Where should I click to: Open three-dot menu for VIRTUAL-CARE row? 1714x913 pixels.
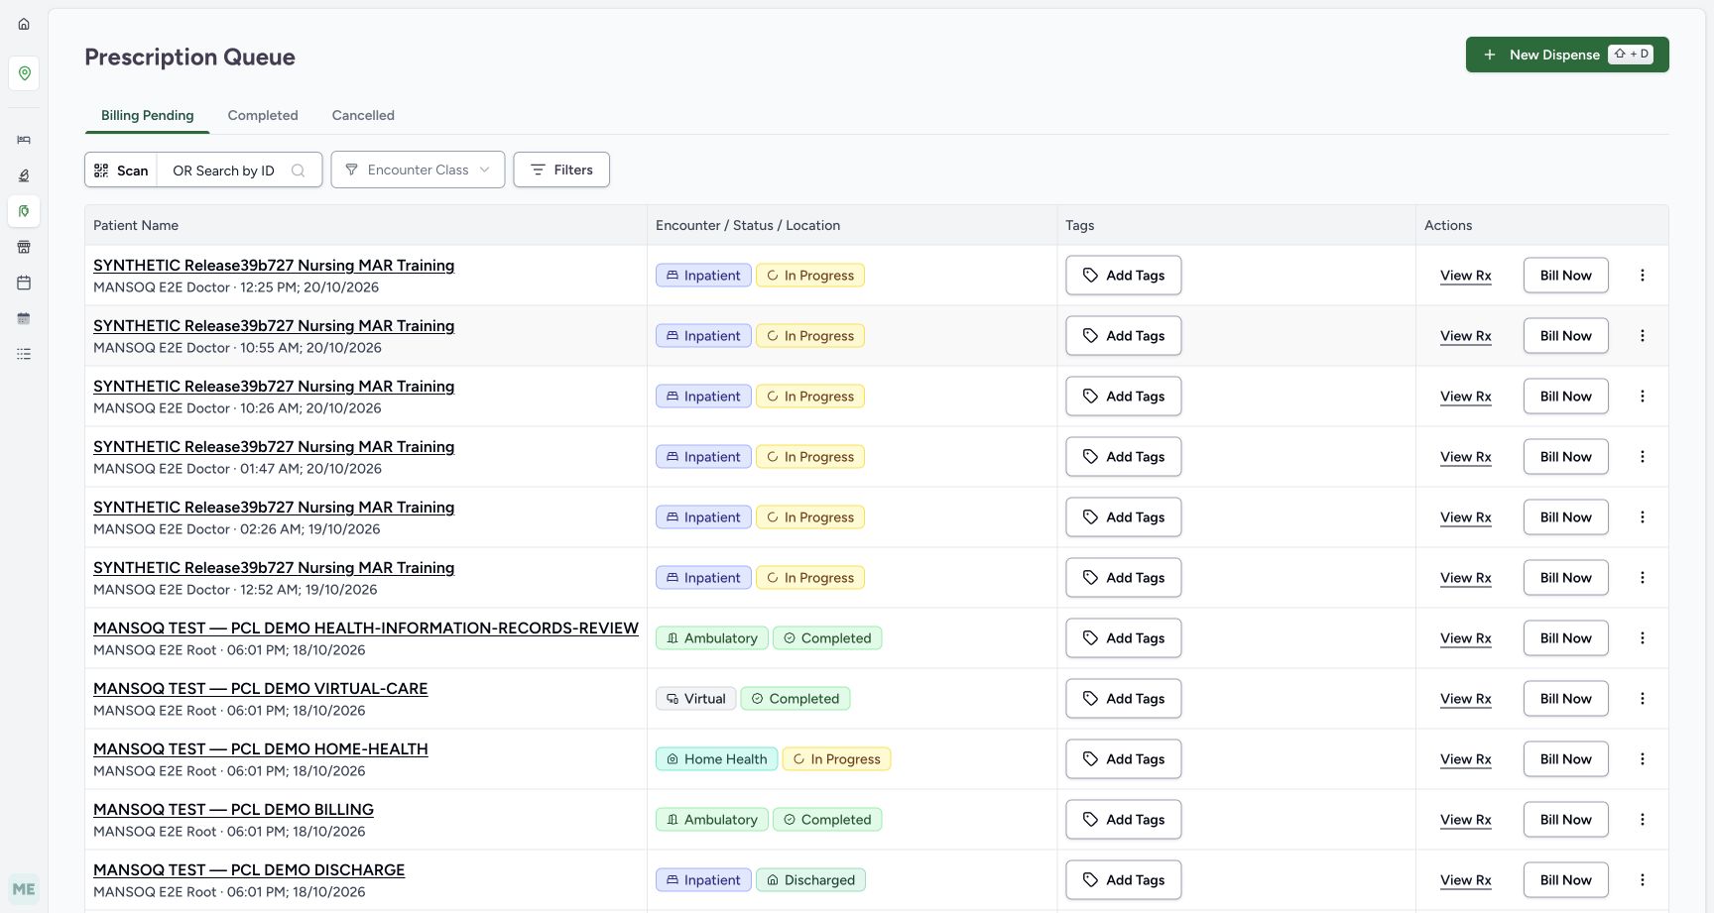(x=1643, y=699)
